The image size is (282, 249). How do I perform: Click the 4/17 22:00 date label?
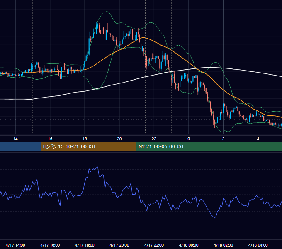[154, 245]
